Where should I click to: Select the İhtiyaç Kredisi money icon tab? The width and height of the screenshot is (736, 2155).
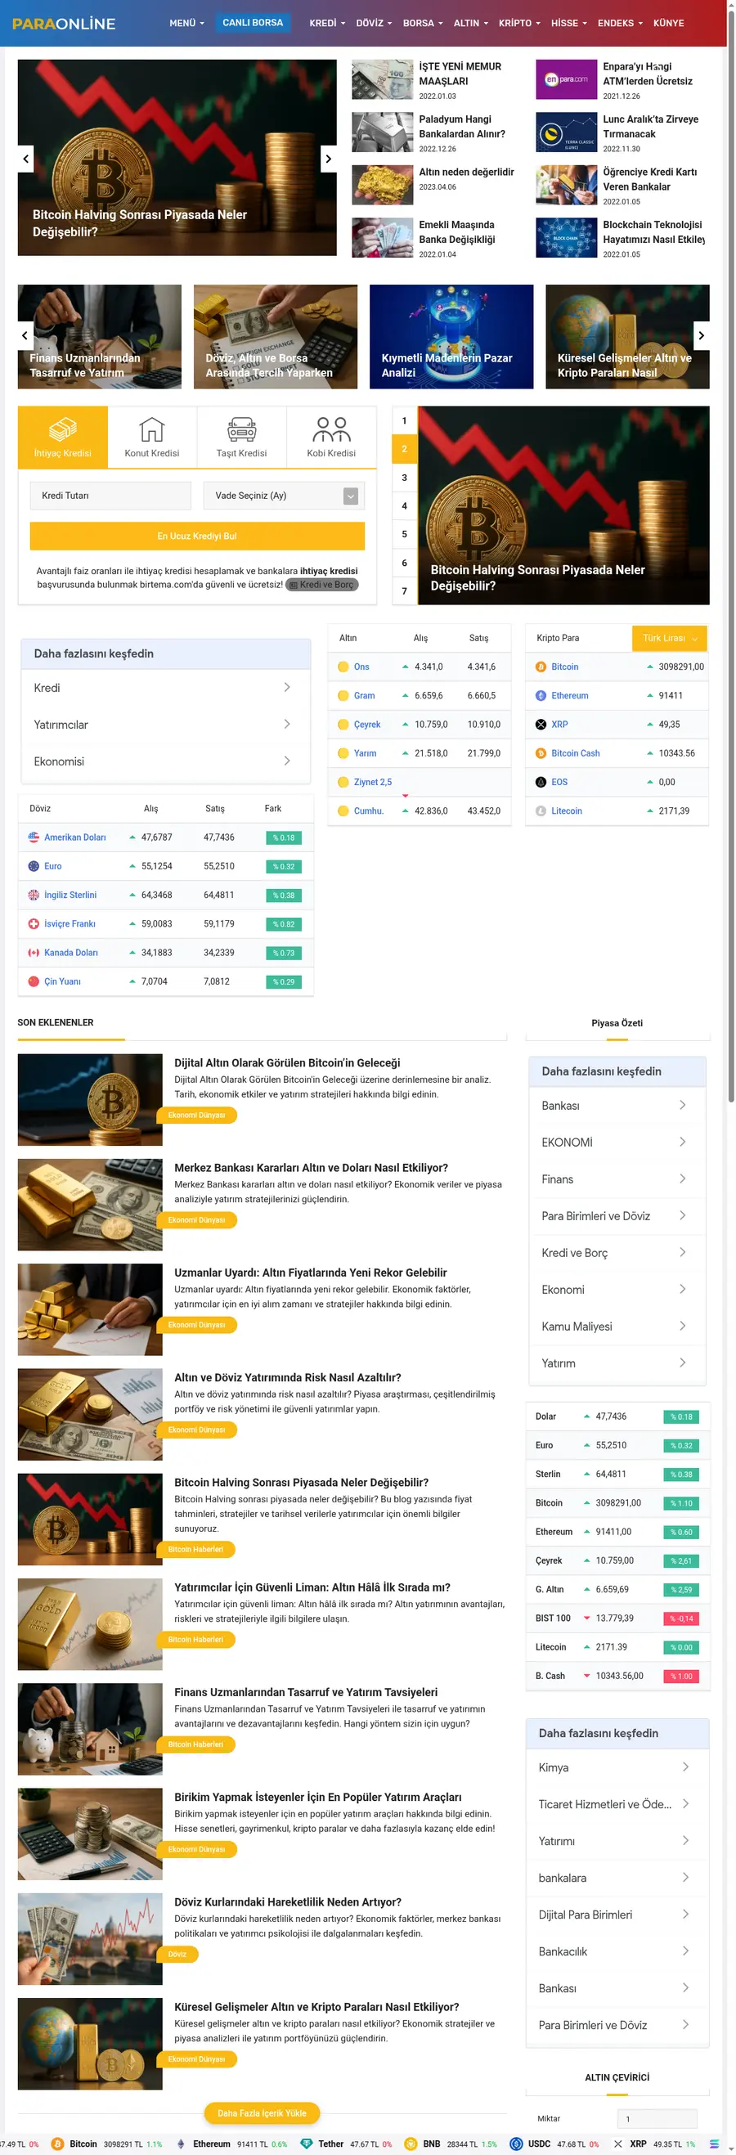[x=63, y=430]
